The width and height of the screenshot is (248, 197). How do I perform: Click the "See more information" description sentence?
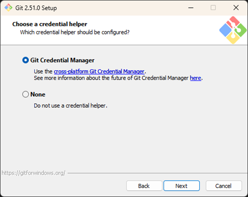(x=111, y=78)
